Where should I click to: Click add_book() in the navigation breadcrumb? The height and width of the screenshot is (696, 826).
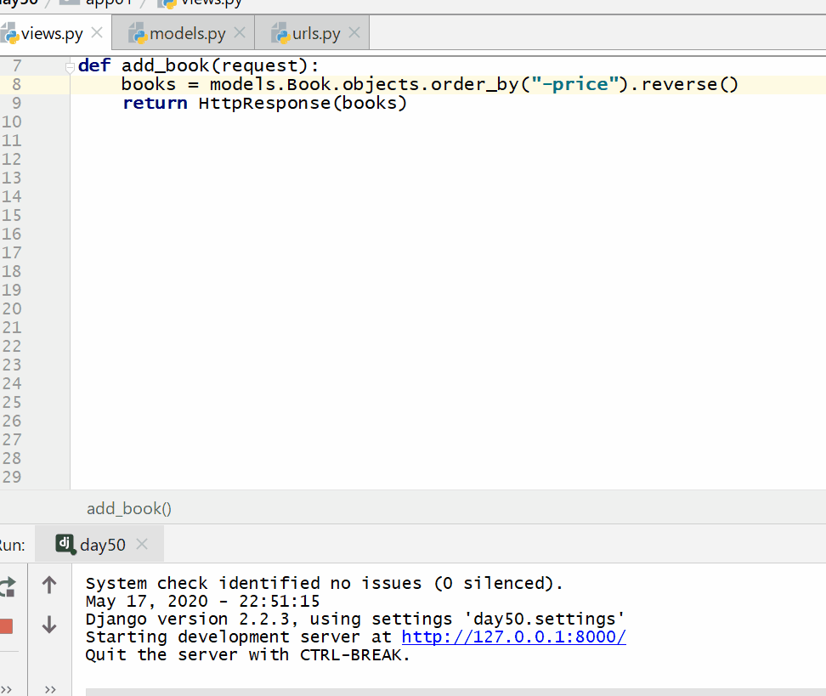tap(128, 507)
